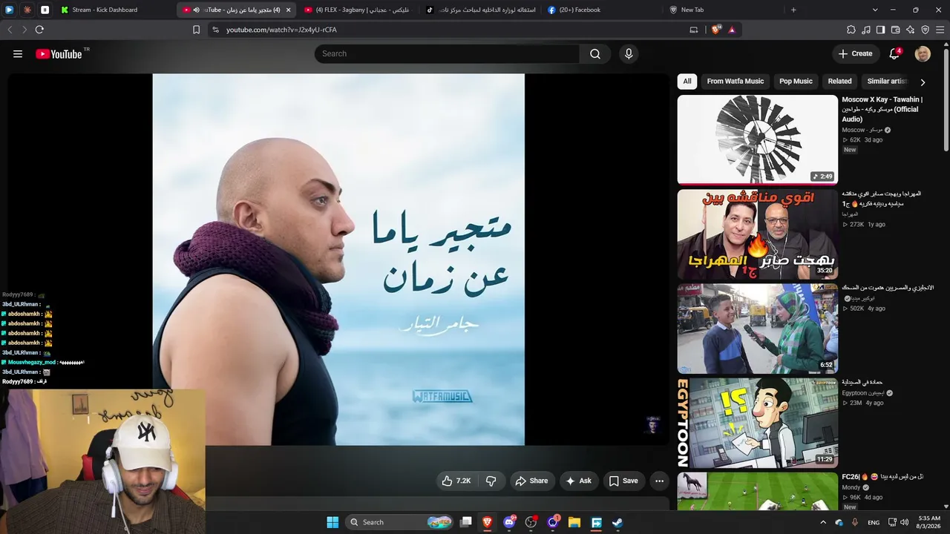The image size is (950, 534).
Task: Click the YouTube search magnifier button
Action: [595, 53]
